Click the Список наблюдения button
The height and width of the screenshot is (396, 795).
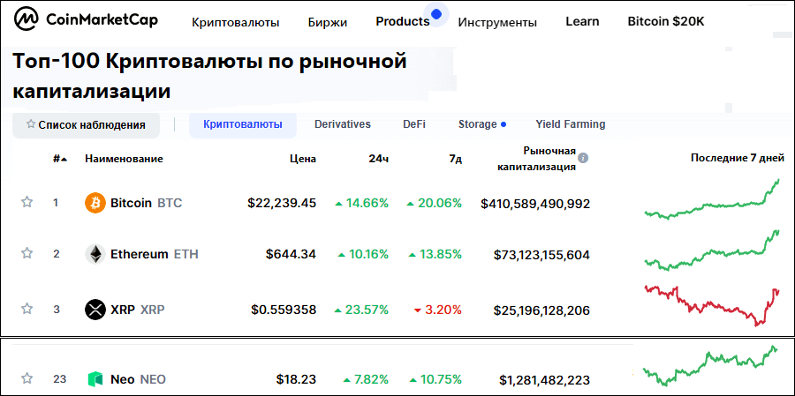86,125
